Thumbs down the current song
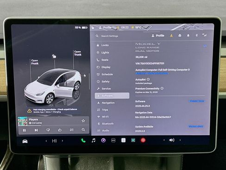This screenshot has height=170, width=226. click(48, 130)
